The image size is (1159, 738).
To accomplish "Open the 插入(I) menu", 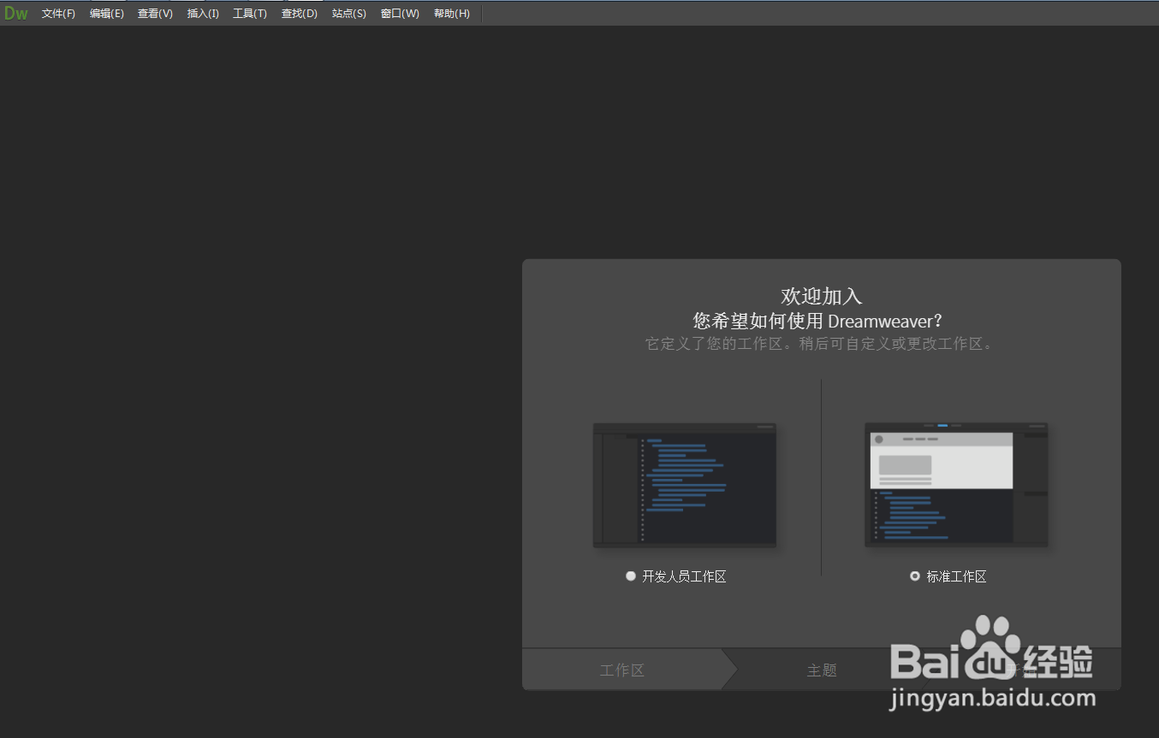I will click(203, 14).
